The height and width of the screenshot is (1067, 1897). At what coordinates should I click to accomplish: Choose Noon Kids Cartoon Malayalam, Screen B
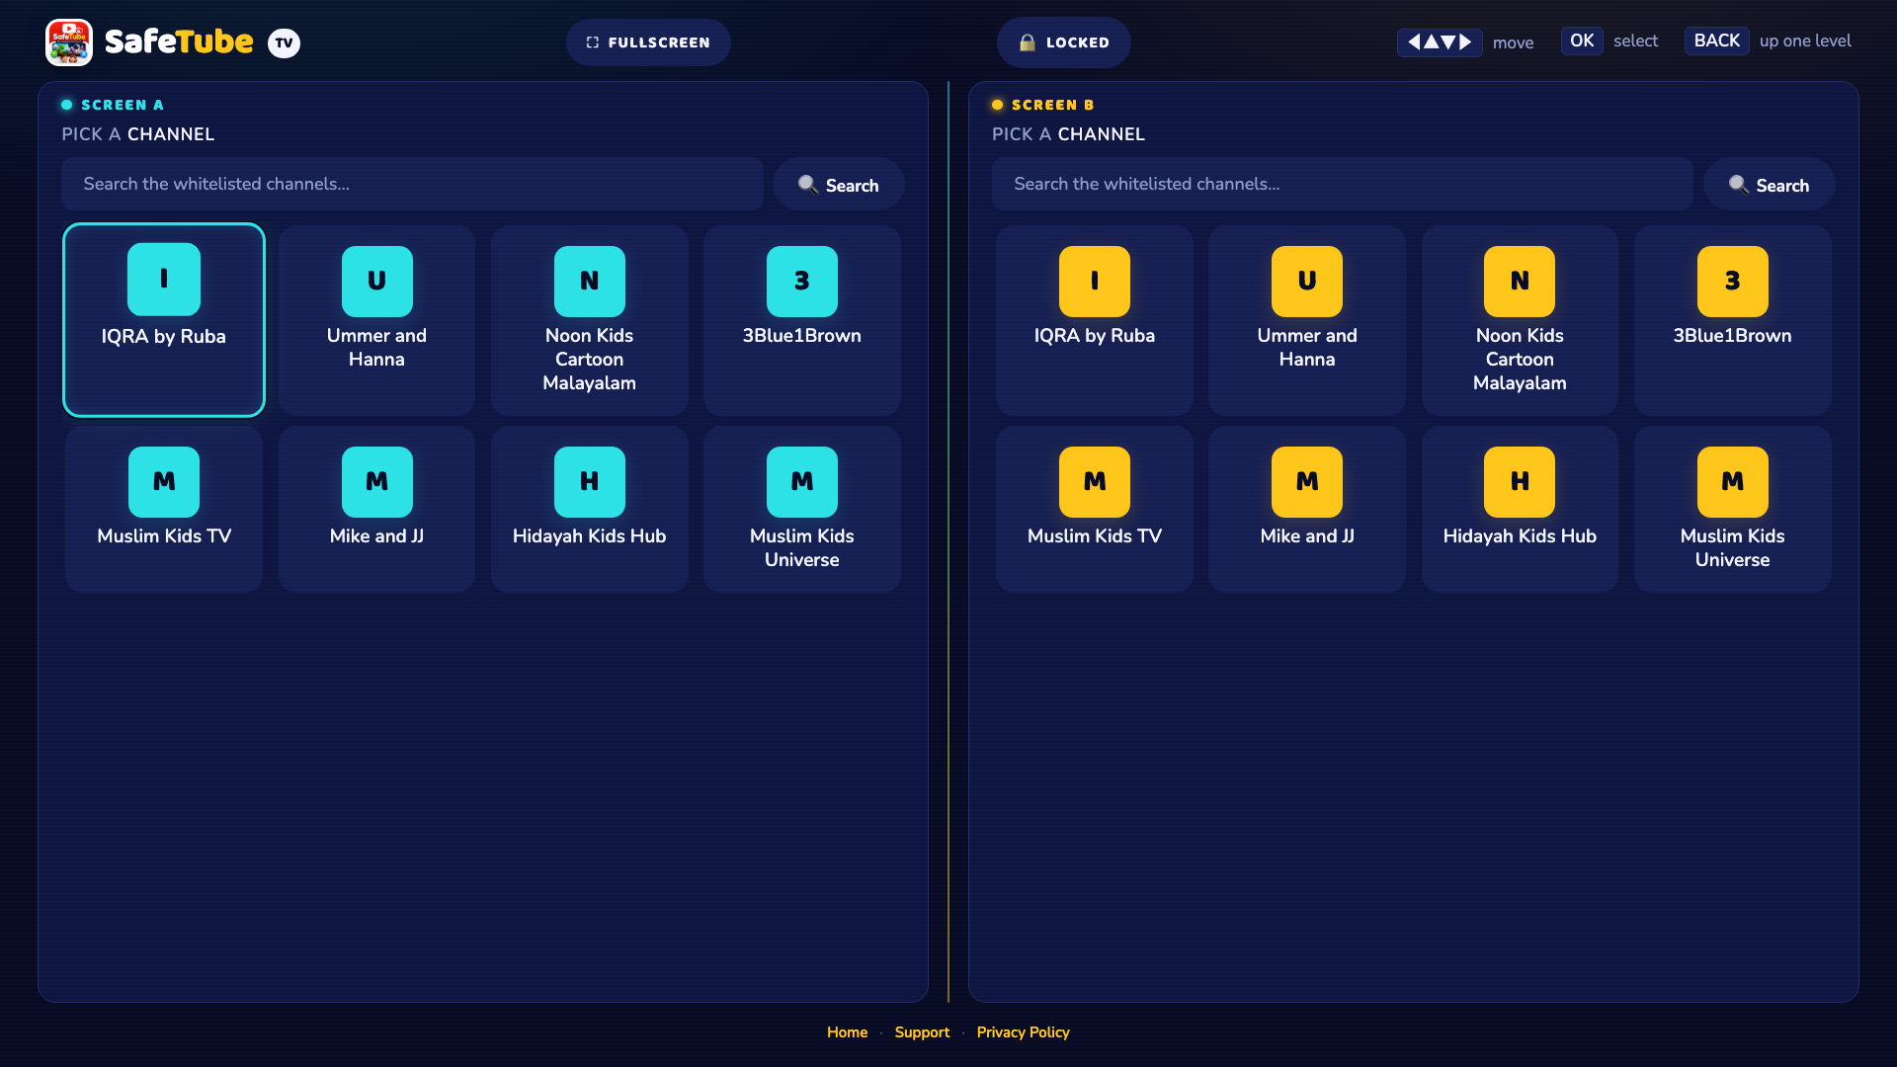point(1520,320)
